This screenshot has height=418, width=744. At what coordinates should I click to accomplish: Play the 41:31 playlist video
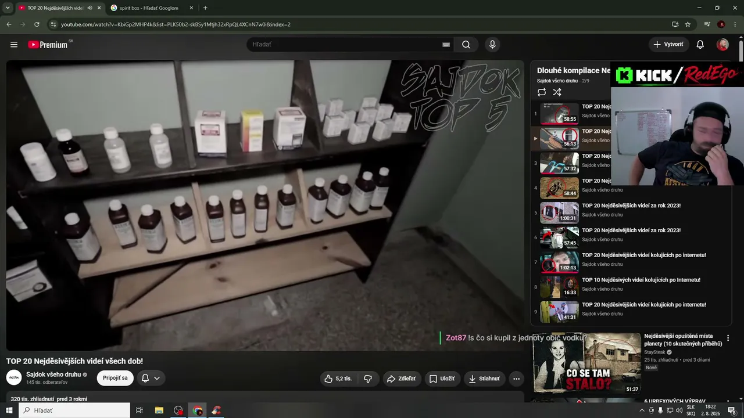tap(559, 312)
